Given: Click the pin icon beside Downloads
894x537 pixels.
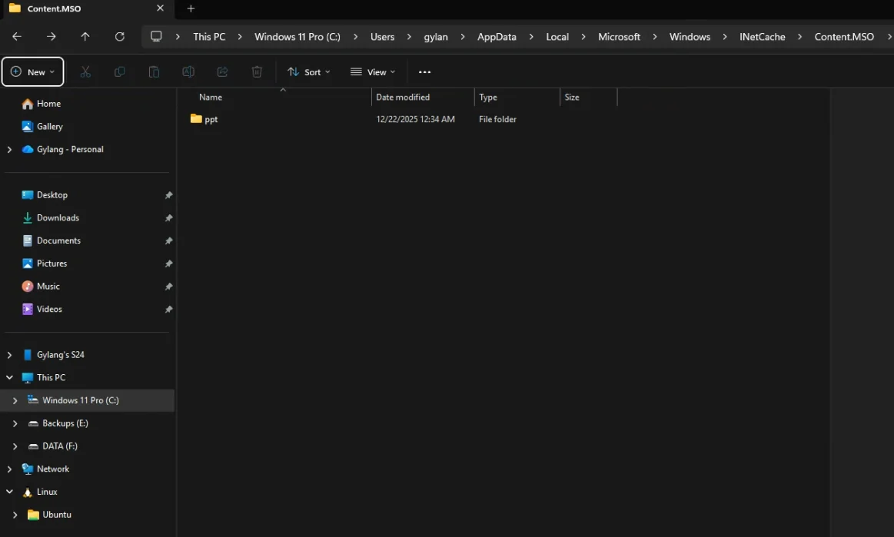Looking at the screenshot, I should [x=169, y=217].
